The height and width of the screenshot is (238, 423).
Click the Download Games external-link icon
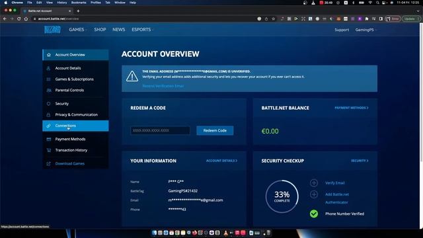point(48,164)
